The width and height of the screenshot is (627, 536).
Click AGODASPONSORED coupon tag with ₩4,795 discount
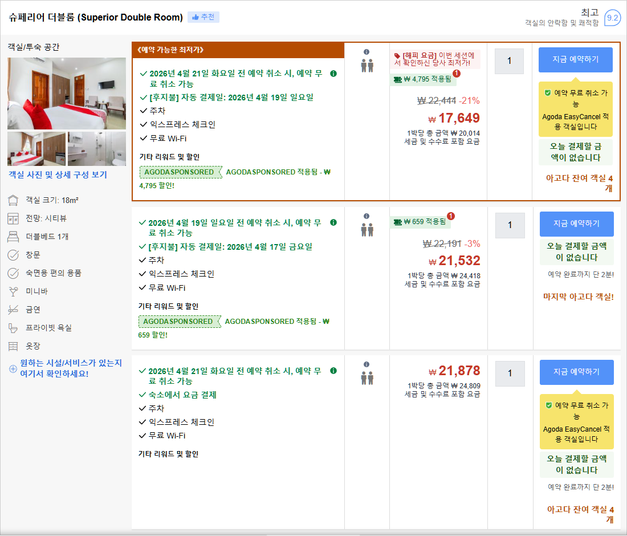[x=181, y=172]
